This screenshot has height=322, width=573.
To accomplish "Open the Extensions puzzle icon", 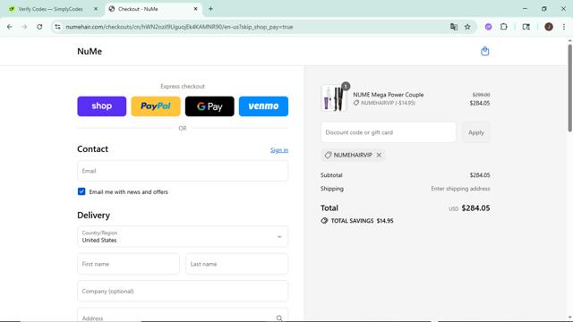I will pos(503,27).
